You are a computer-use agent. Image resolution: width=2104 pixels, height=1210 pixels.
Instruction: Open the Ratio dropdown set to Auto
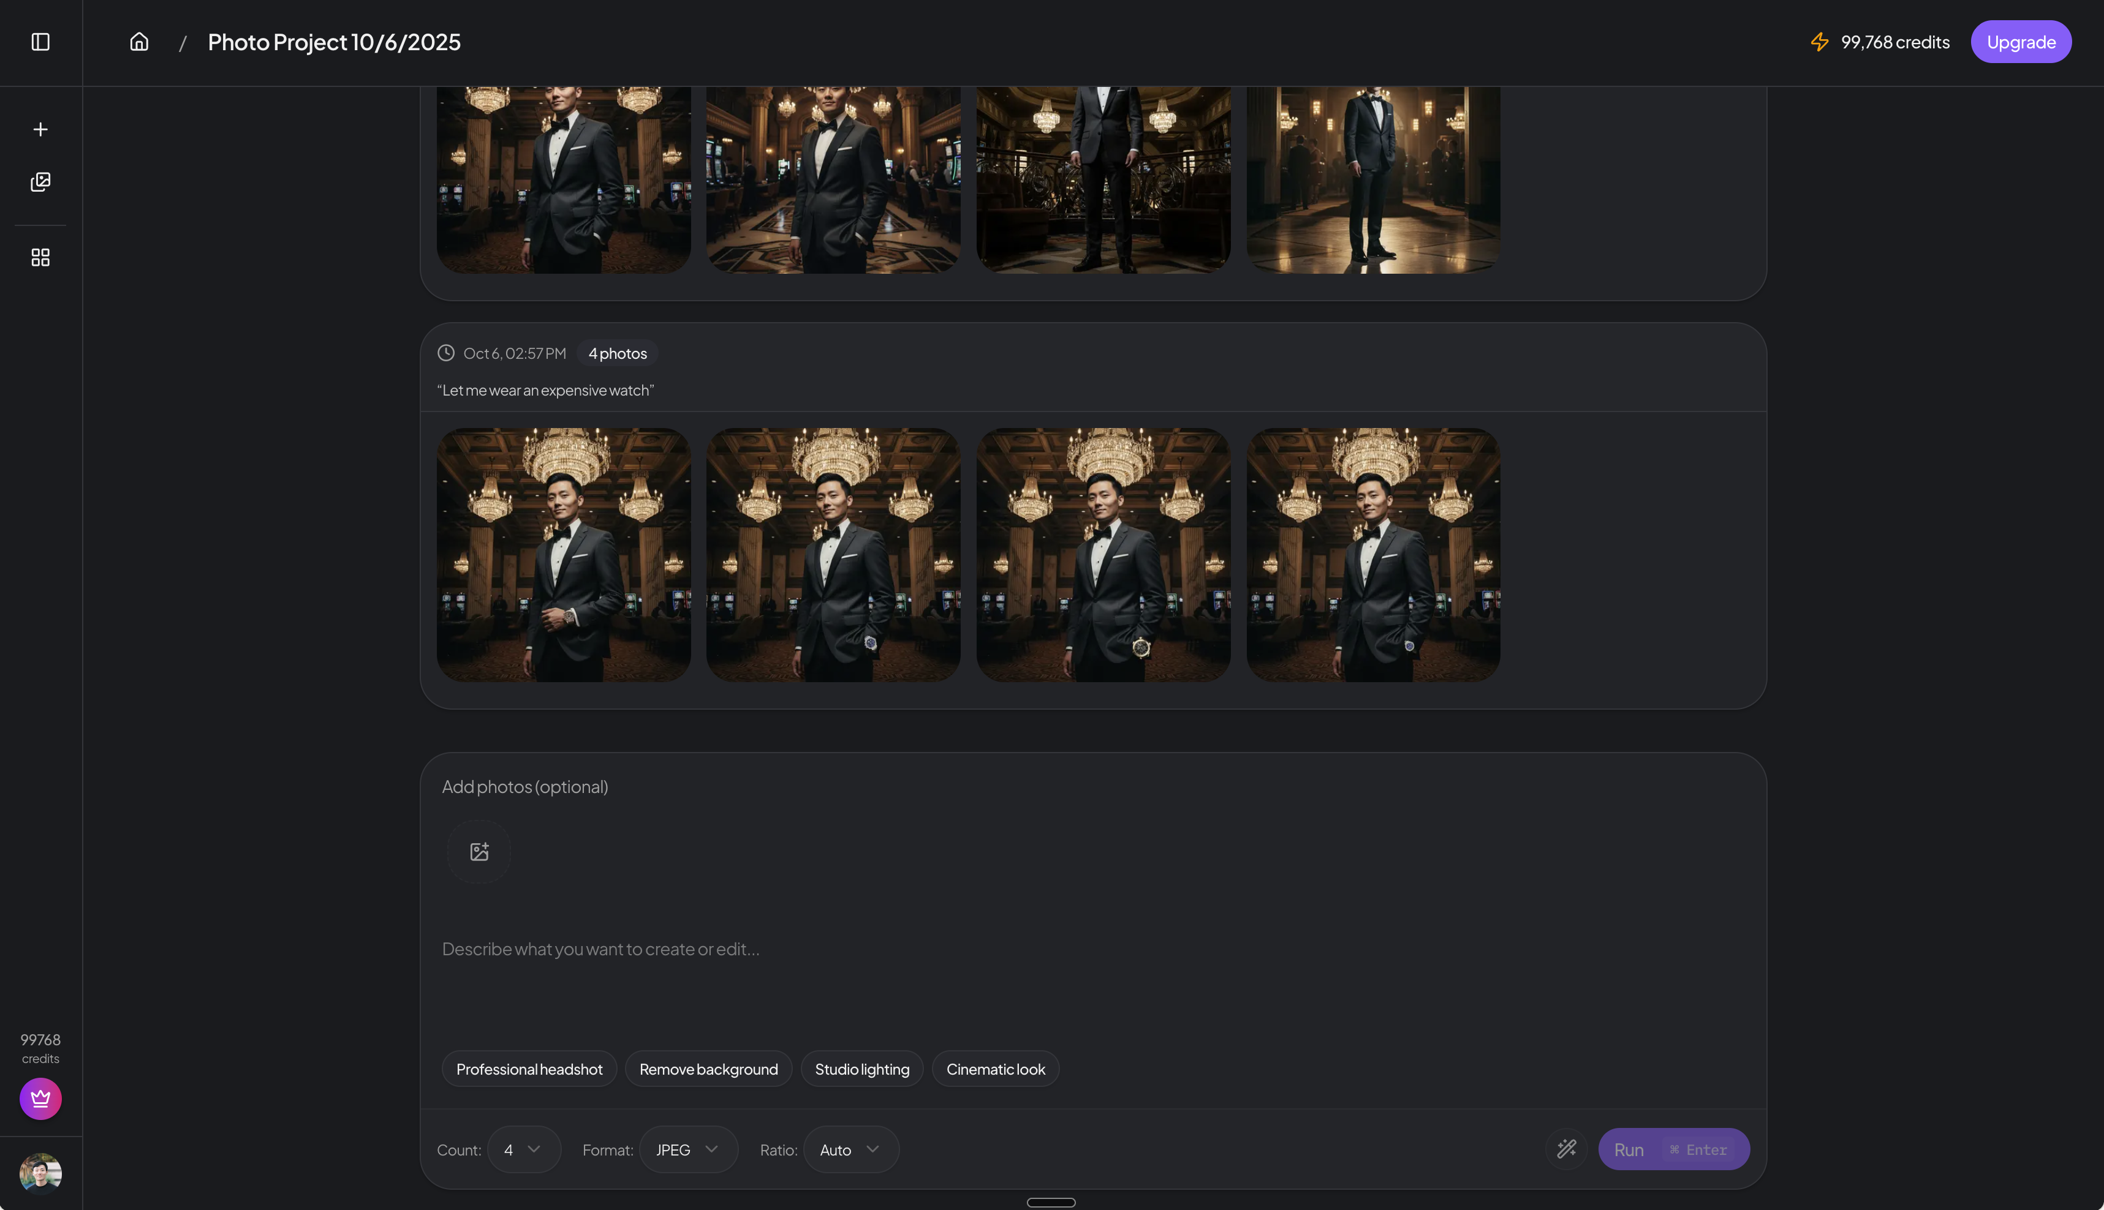click(x=850, y=1149)
